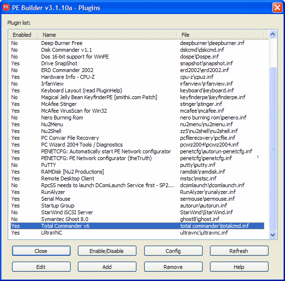Select Disk Commander v1.1 plugin
This screenshot has width=285, height=281.
[137, 50]
